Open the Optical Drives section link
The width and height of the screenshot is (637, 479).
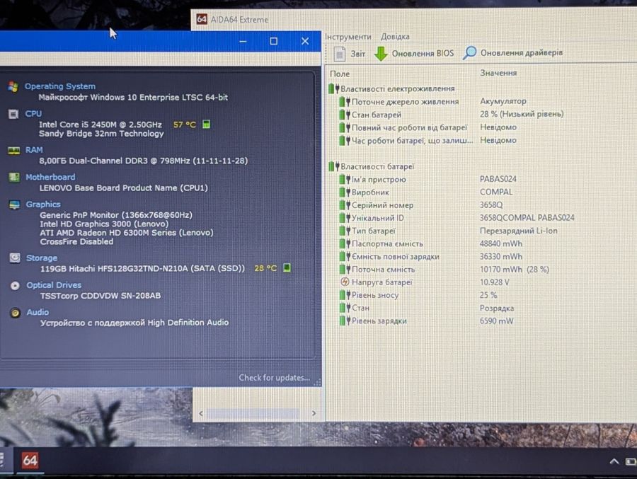point(54,285)
